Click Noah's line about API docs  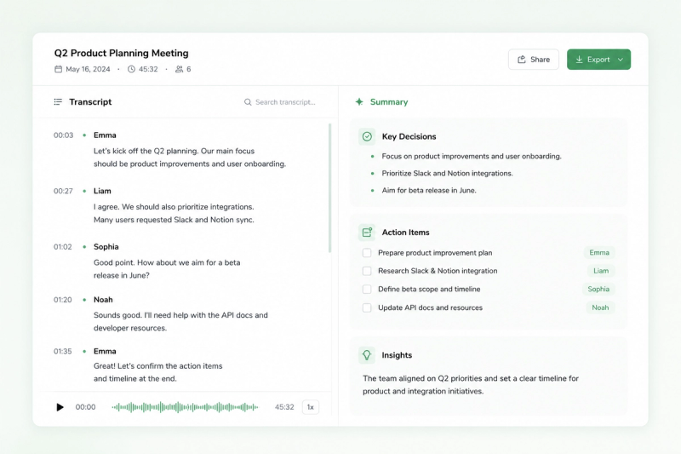180,321
